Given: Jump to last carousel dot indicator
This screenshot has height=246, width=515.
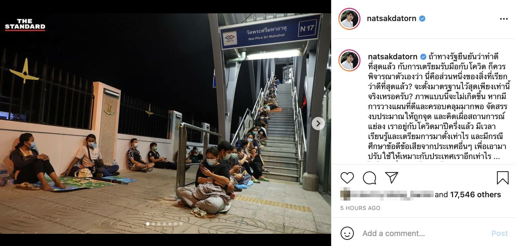Looking at the screenshot, I should coord(181,224).
